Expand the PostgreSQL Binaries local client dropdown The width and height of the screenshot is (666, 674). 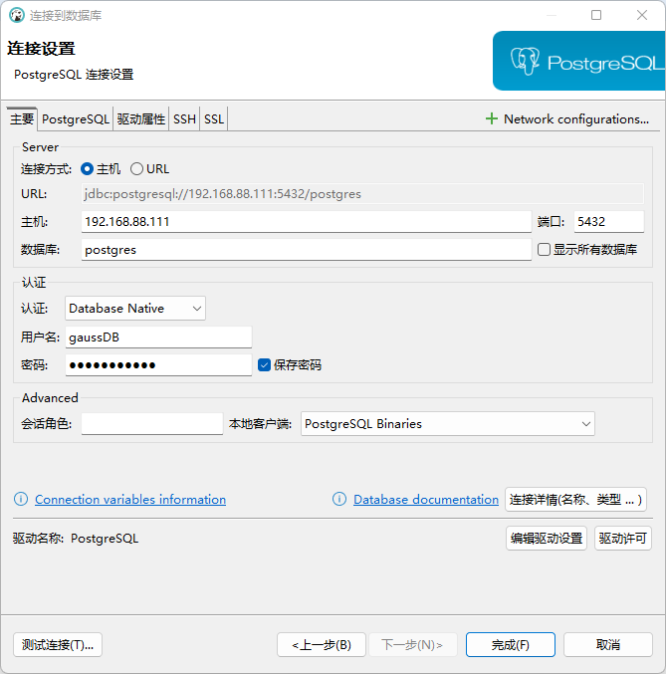(x=448, y=424)
